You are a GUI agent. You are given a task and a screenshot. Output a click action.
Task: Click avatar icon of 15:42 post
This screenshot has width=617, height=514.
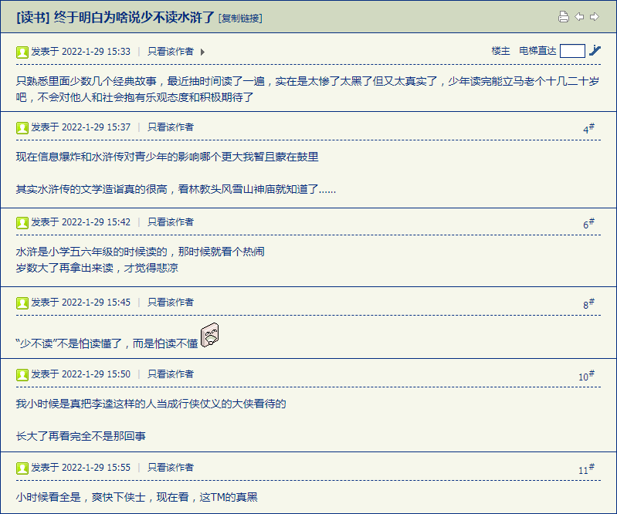(x=22, y=222)
